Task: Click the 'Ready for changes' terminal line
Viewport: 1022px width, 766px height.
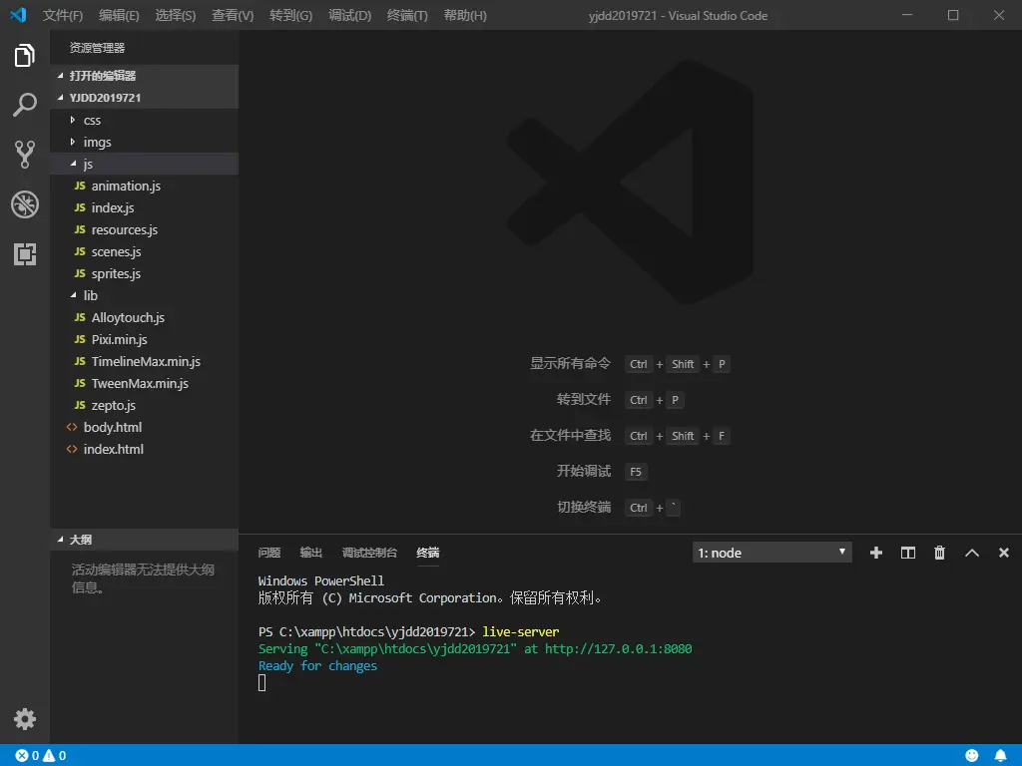Action: pos(317,666)
